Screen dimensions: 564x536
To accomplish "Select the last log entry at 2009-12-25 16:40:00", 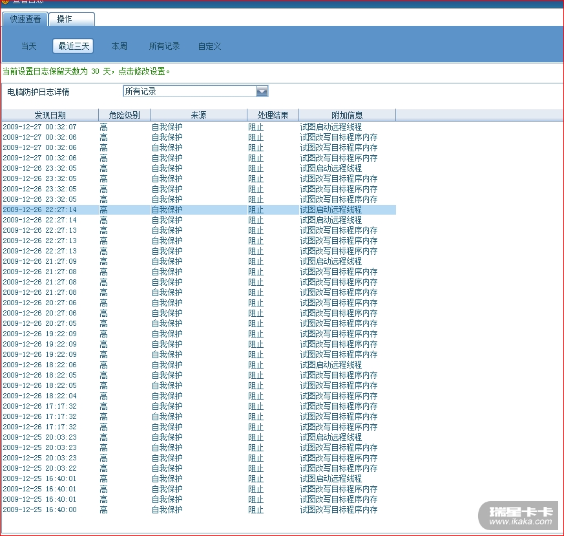I will tap(39, 509).
